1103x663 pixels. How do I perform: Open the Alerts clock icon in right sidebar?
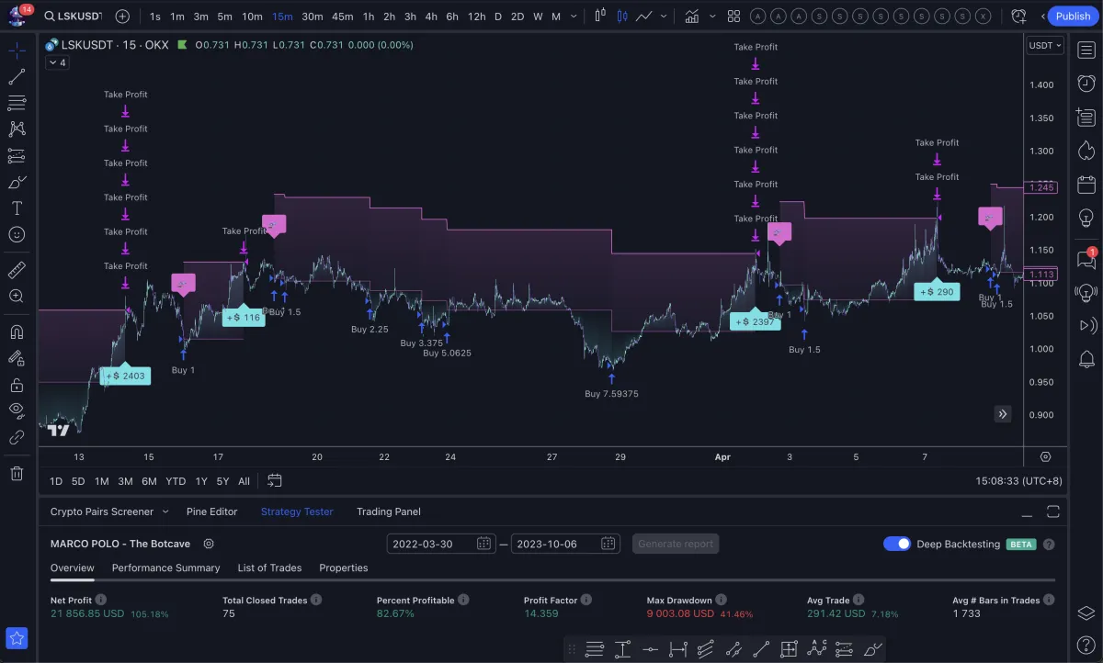click(x=1086, y=82)
